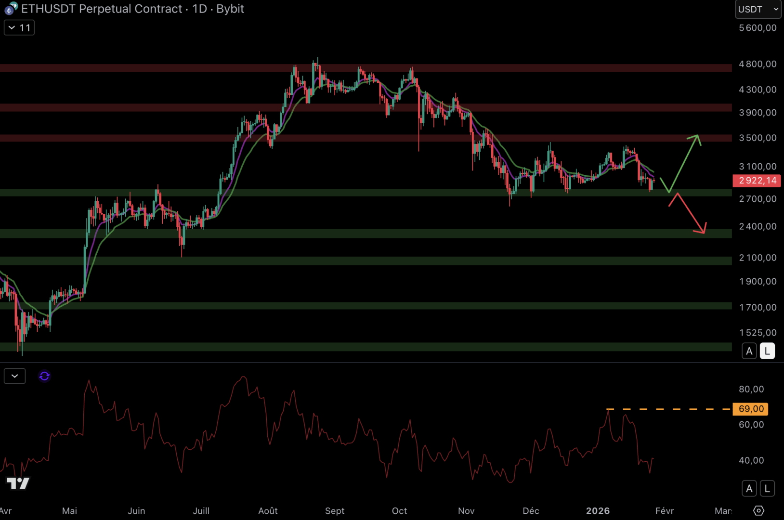Click the Ethereum symbol icon

(11, 9)
